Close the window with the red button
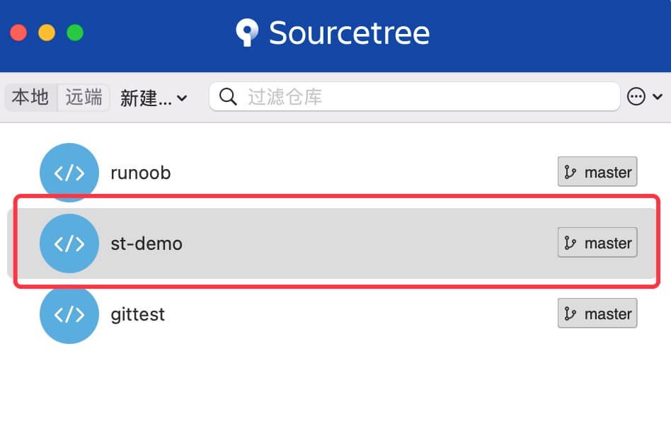The image size is (671, 436). click(18, 33)
